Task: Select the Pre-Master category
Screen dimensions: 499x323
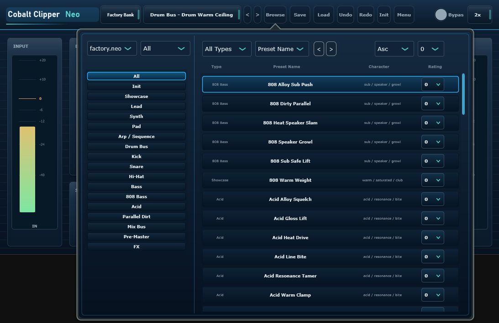Action: 136,236
